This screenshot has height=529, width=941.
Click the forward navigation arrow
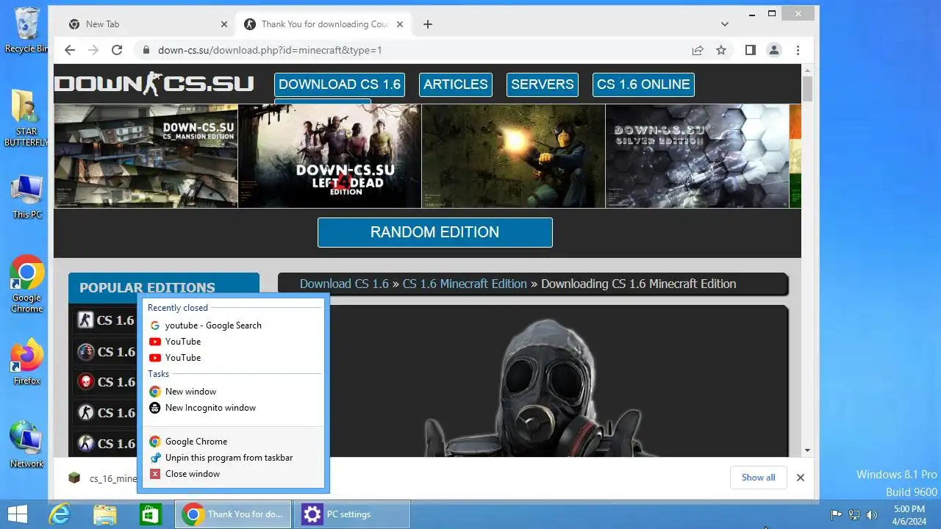pyautogui.click(x=93, y=50)
